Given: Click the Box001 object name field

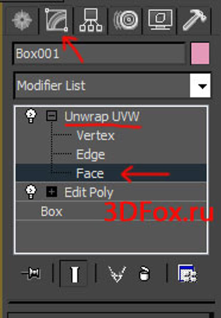Looking at the screenshot, I should pyautogui.click(x=99, y=54).
